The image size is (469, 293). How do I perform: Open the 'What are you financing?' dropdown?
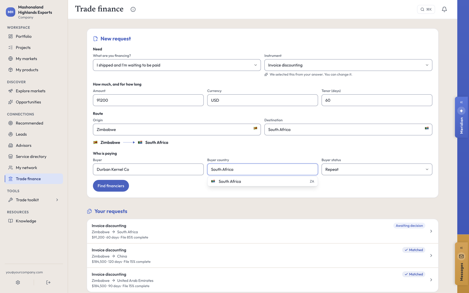177,65
